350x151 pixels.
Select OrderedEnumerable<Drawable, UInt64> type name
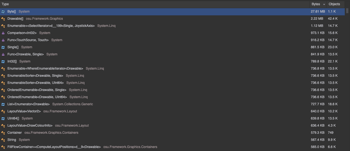[x=37, y=97]
